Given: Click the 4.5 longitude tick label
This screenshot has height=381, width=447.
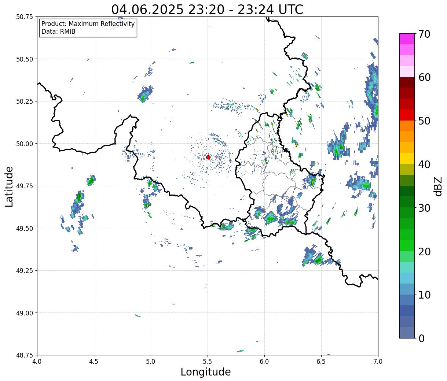Looking at the screenshot, I should tap(94, 362).
